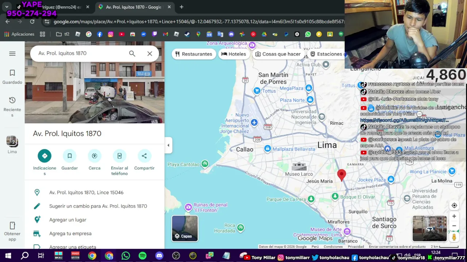
Task: Click the Obtener app phone icon
Action: pos(12,226)
